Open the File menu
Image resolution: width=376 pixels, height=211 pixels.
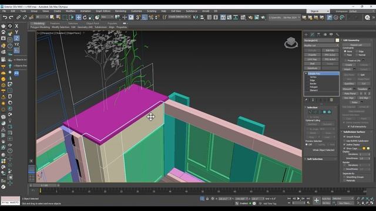[x=4, y=11]
